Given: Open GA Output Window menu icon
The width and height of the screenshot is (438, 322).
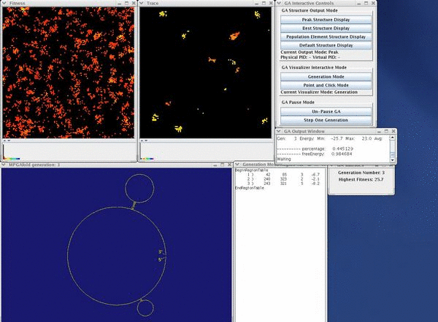Looking at the screenshot, I should pos(279,131).
